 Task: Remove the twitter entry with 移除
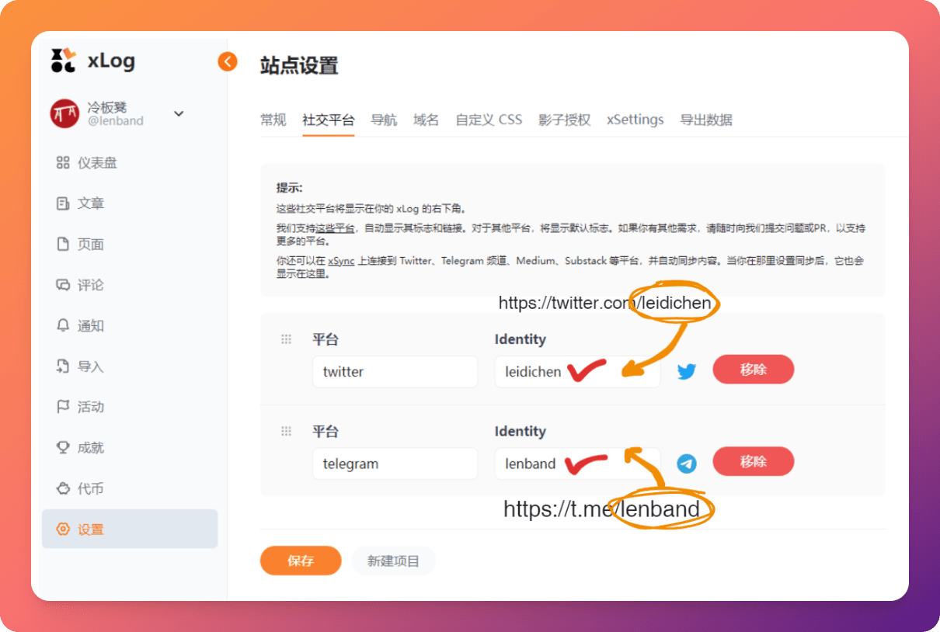coord(754,370)
